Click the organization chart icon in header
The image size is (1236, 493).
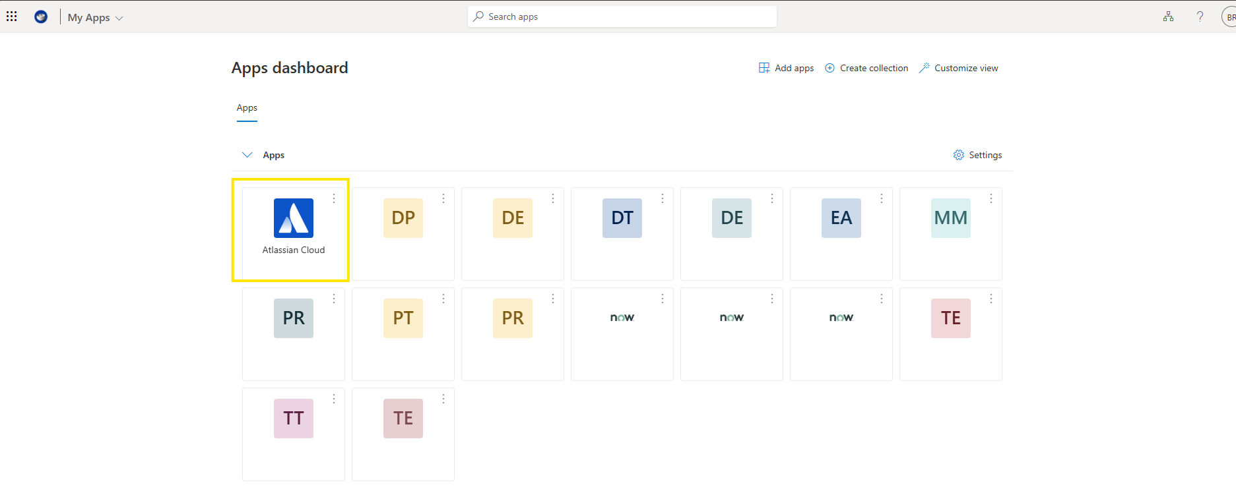[x=1168, y=17]
